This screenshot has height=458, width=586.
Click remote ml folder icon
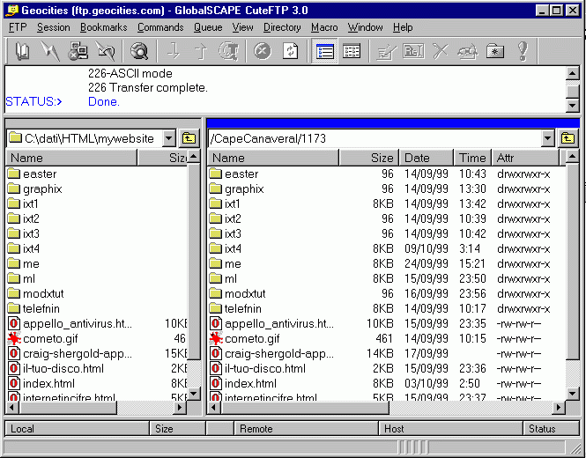[x=215, y=278]
